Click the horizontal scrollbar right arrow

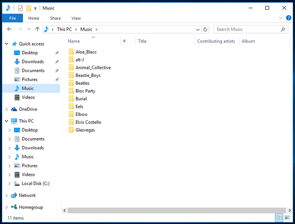(290, 210)
